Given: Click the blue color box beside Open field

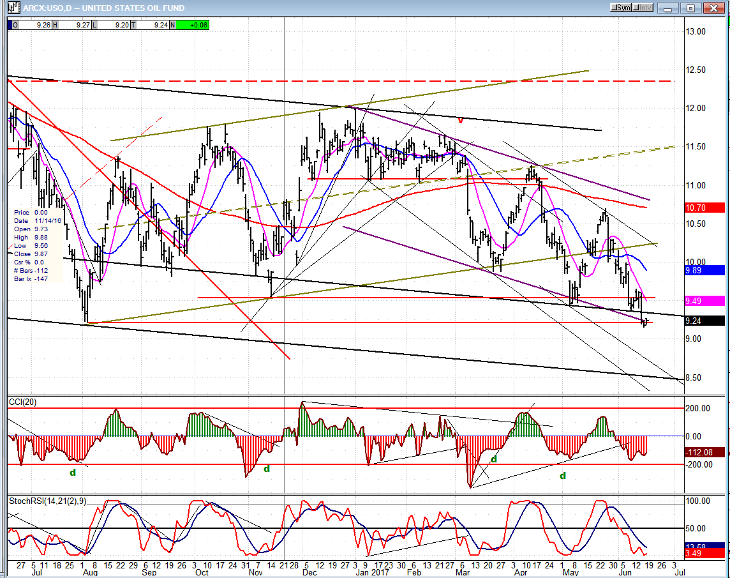Looking at the screenshot, I should coord(9,25).
